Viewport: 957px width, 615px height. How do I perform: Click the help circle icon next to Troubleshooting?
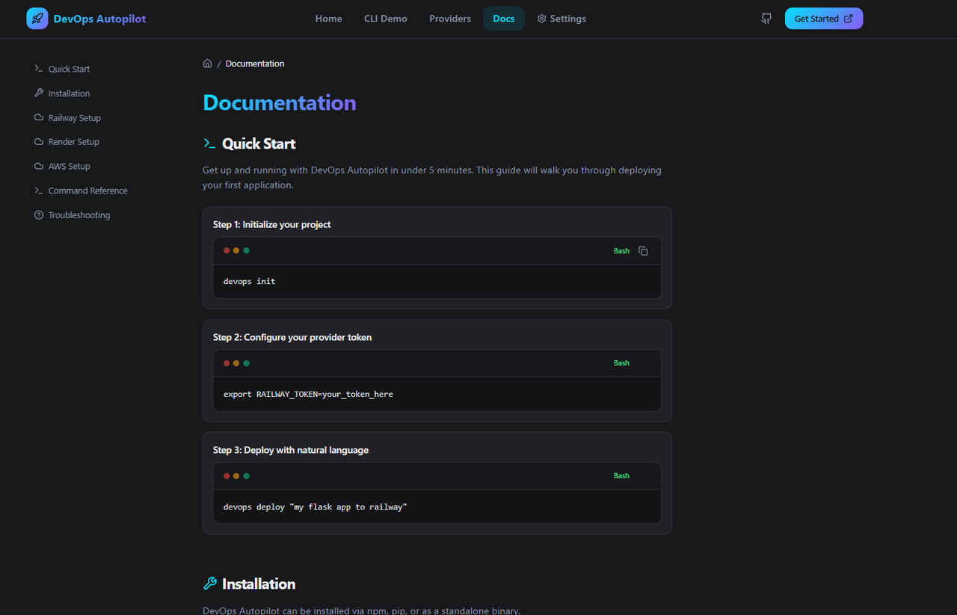39,215
